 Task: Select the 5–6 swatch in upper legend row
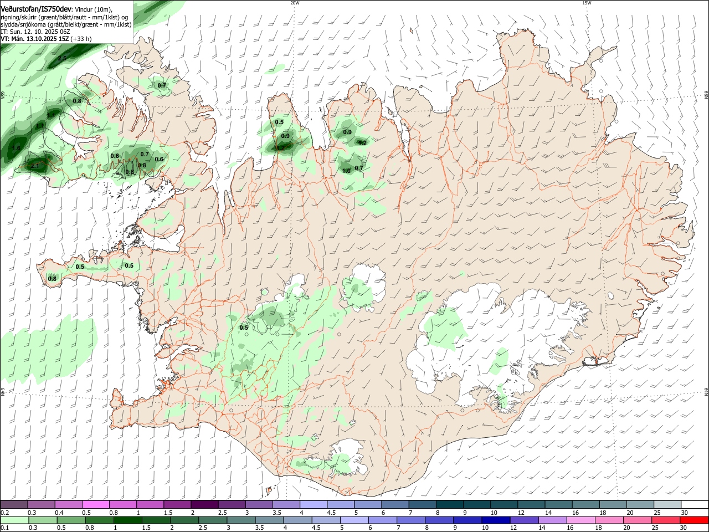(x=368, y=504)
